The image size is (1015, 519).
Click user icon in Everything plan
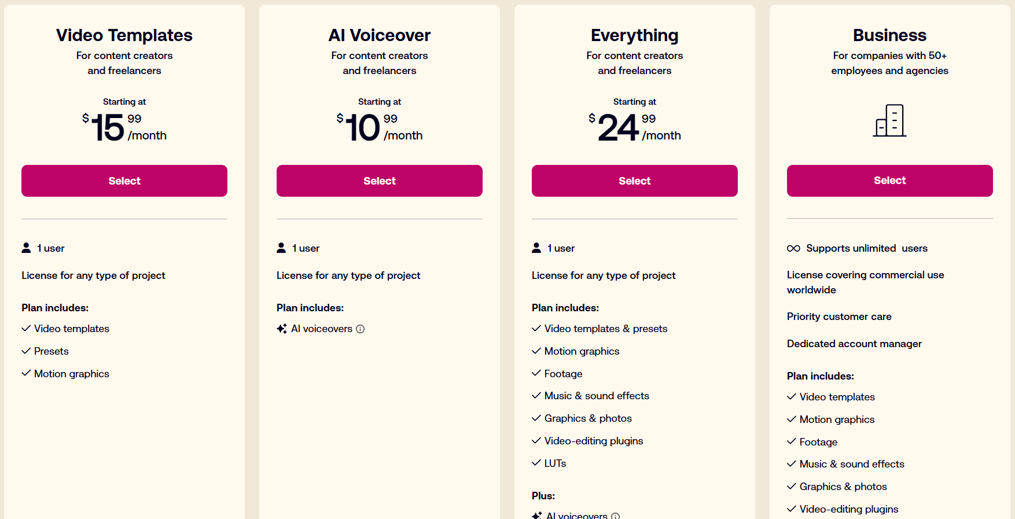coord(536,248)
